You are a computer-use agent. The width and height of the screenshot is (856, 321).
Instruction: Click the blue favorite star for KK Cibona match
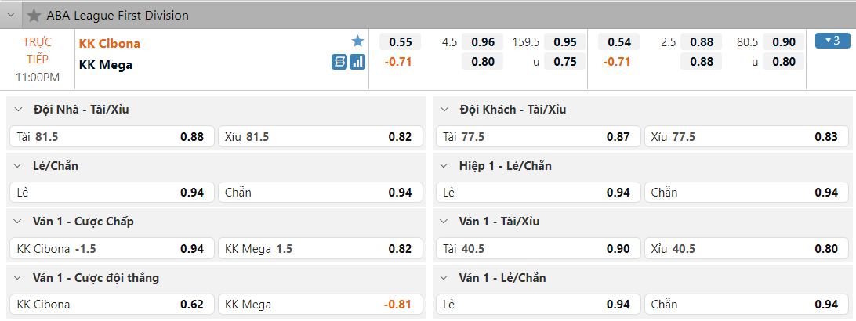coord(357,41)
